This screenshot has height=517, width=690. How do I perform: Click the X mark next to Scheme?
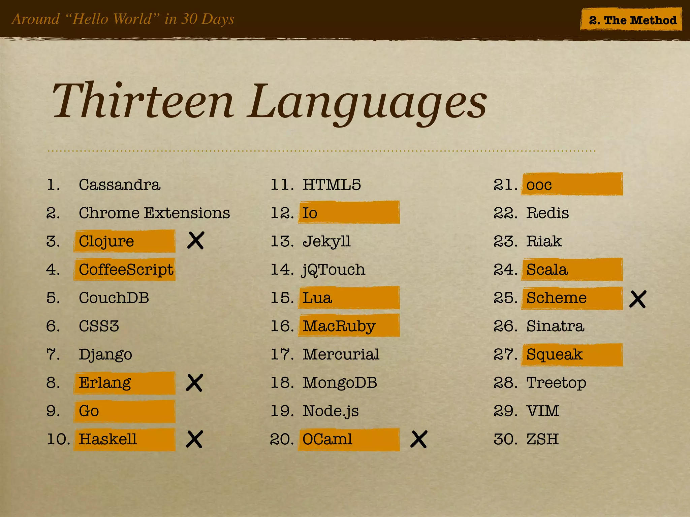point(638,299)
